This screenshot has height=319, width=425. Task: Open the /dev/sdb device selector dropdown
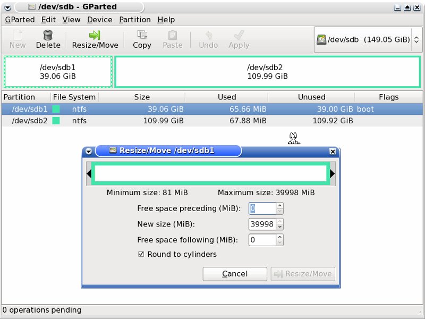(368, 39)
